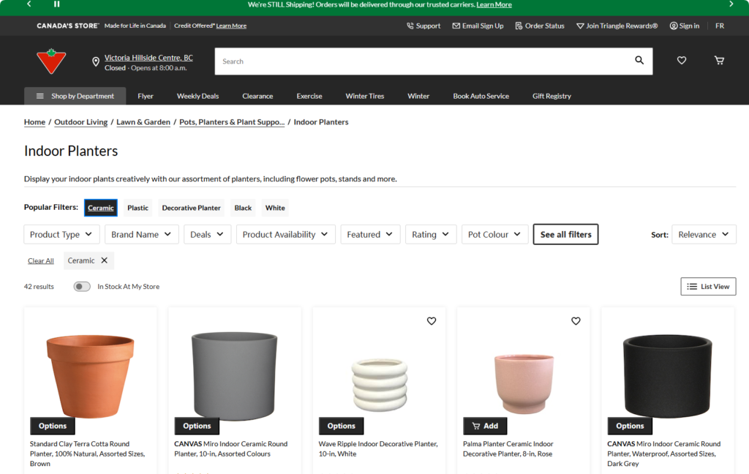Open wishlist heart icon in header

coord(682,61)
